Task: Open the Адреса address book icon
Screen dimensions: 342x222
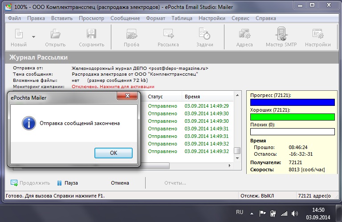Action: coord(244,34)
